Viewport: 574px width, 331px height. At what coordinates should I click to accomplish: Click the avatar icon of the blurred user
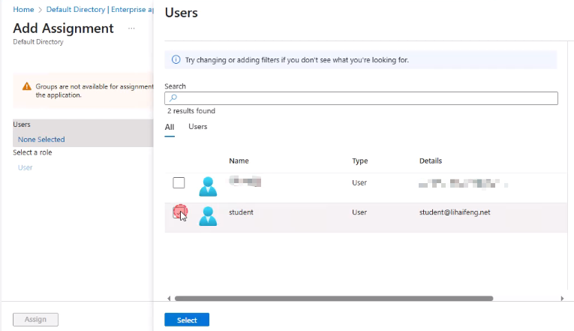click(208, 186)
